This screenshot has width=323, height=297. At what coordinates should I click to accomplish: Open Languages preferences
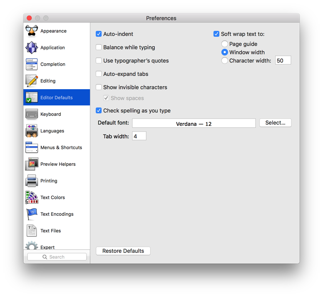click(x=57, y=131)
